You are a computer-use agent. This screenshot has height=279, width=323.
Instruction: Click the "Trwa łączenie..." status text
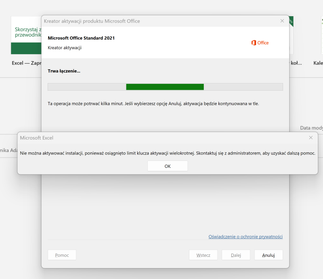64,71
